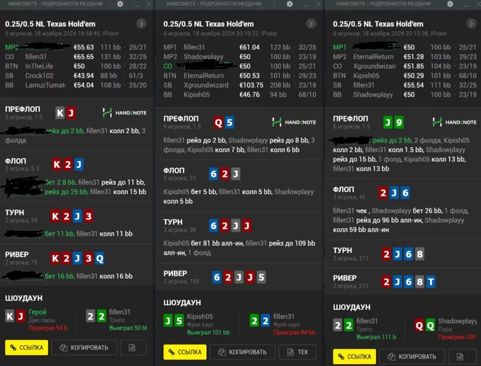Click Shadowplayy name in right ШОУДАУН
Image resolution: width=481 pixels, height=366 pixels.
tap(457, 321)
